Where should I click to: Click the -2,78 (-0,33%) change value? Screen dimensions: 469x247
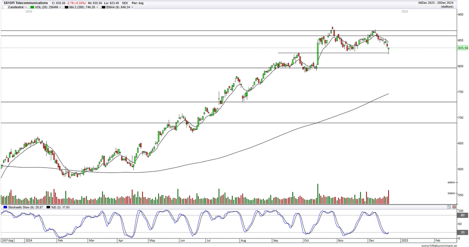coord(76,3)
